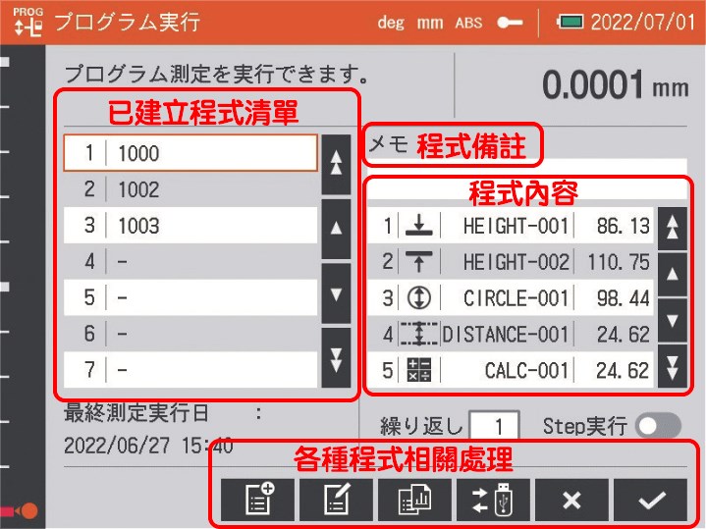706x529 pixels.
Task: Toggle the Step実行 switch
Action: click(x=657, y=426)
